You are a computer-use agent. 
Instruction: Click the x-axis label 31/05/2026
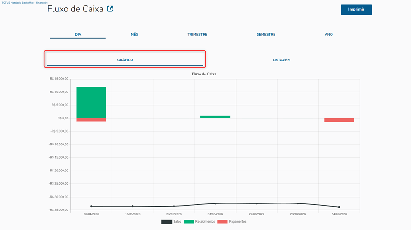tap(215, 214)
